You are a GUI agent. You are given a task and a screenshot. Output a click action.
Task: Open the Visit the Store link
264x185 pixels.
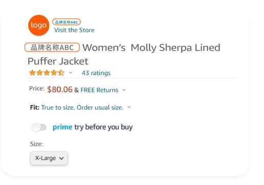(x=74, y=30)
